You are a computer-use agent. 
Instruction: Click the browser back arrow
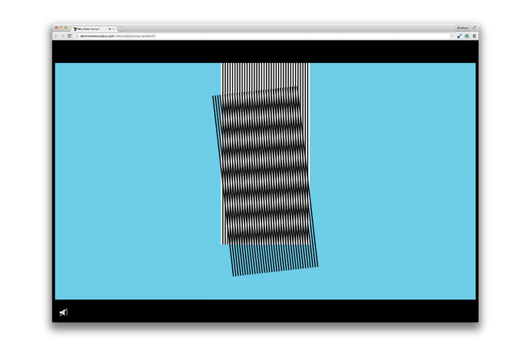point(56,36)
